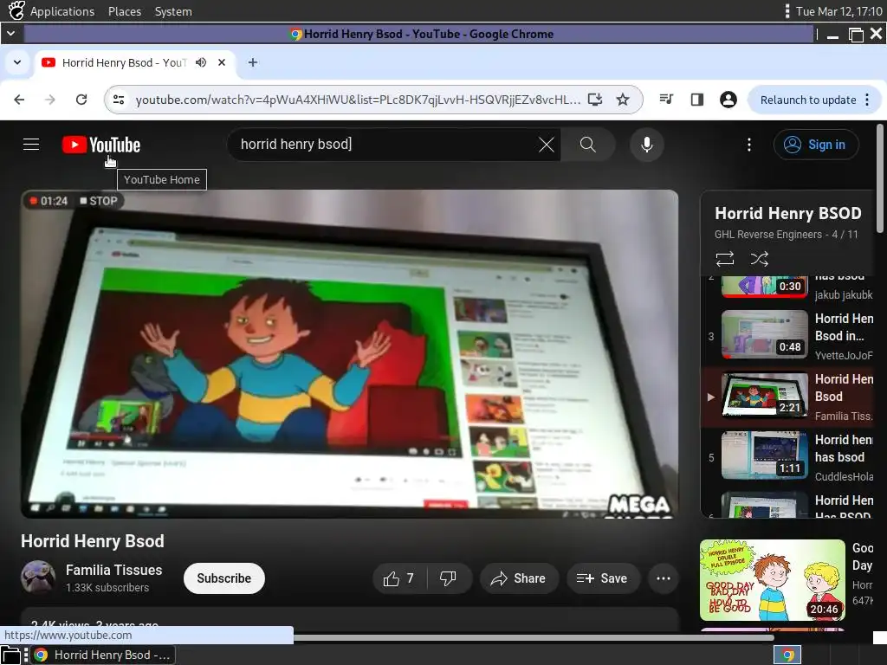The height and width of the screenshot is (665, 887).
Task: Click the date and time clock
Action: coord(838,11)
